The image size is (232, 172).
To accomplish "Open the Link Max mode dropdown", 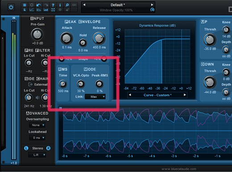I will coord(95,96).
